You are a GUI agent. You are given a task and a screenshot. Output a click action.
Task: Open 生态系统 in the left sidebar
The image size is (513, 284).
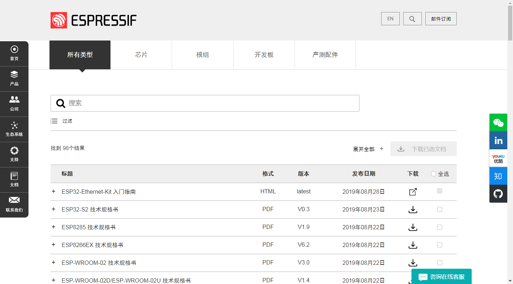(x=14, y=129)
